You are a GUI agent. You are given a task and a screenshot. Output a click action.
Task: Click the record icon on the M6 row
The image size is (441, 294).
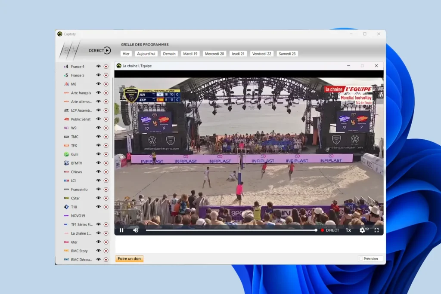(x=106, y=84)
